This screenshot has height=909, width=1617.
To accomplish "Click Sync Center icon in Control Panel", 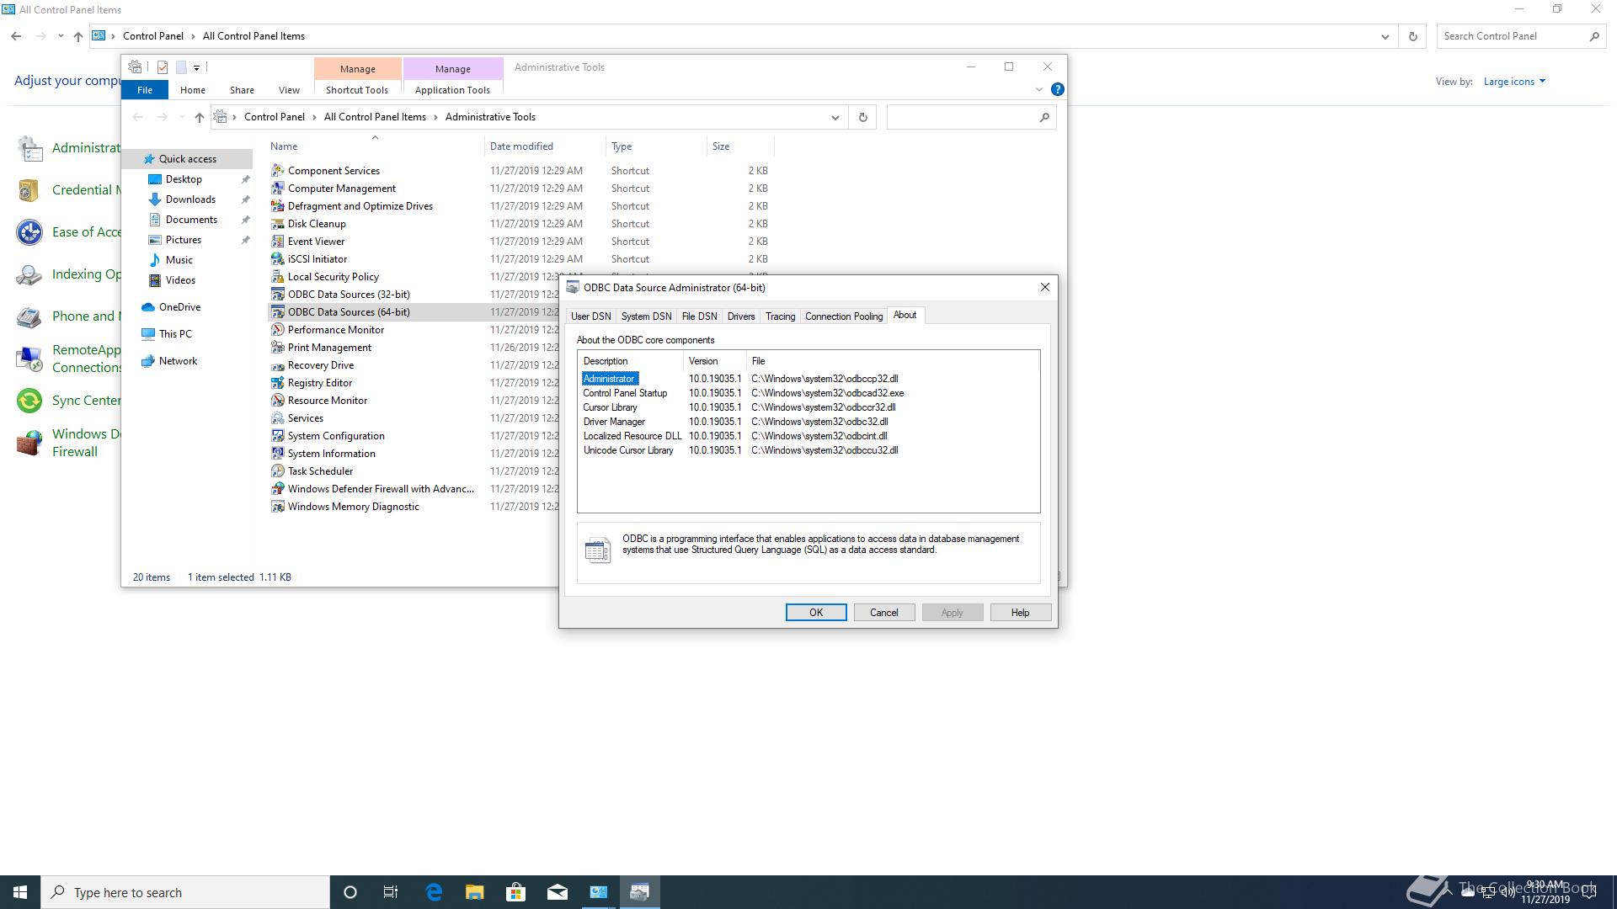I will click(x=29, y=401).
